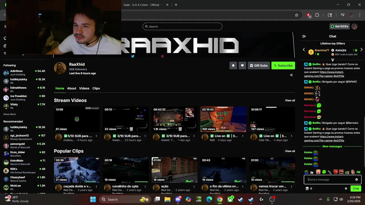The width and height of the screenshot is (365, 205).
Task: Switch to the About tab
Action: tap(72, 88)
